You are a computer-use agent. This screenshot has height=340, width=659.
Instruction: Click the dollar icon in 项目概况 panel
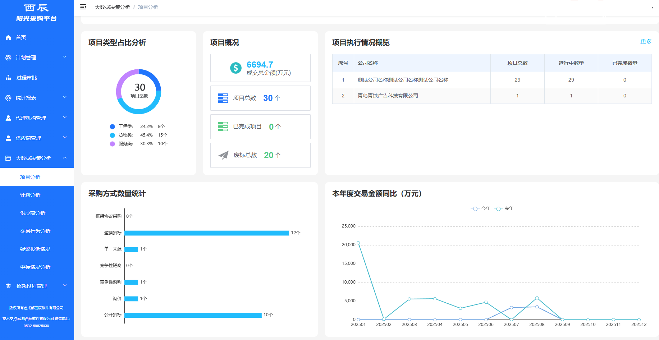tap(235, 67)
